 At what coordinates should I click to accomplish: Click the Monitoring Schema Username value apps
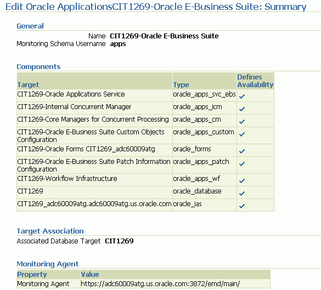pyautogui.click(x=118, y=44)
